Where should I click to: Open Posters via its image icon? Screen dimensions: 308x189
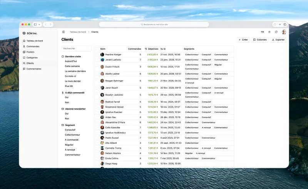point(24,52)
